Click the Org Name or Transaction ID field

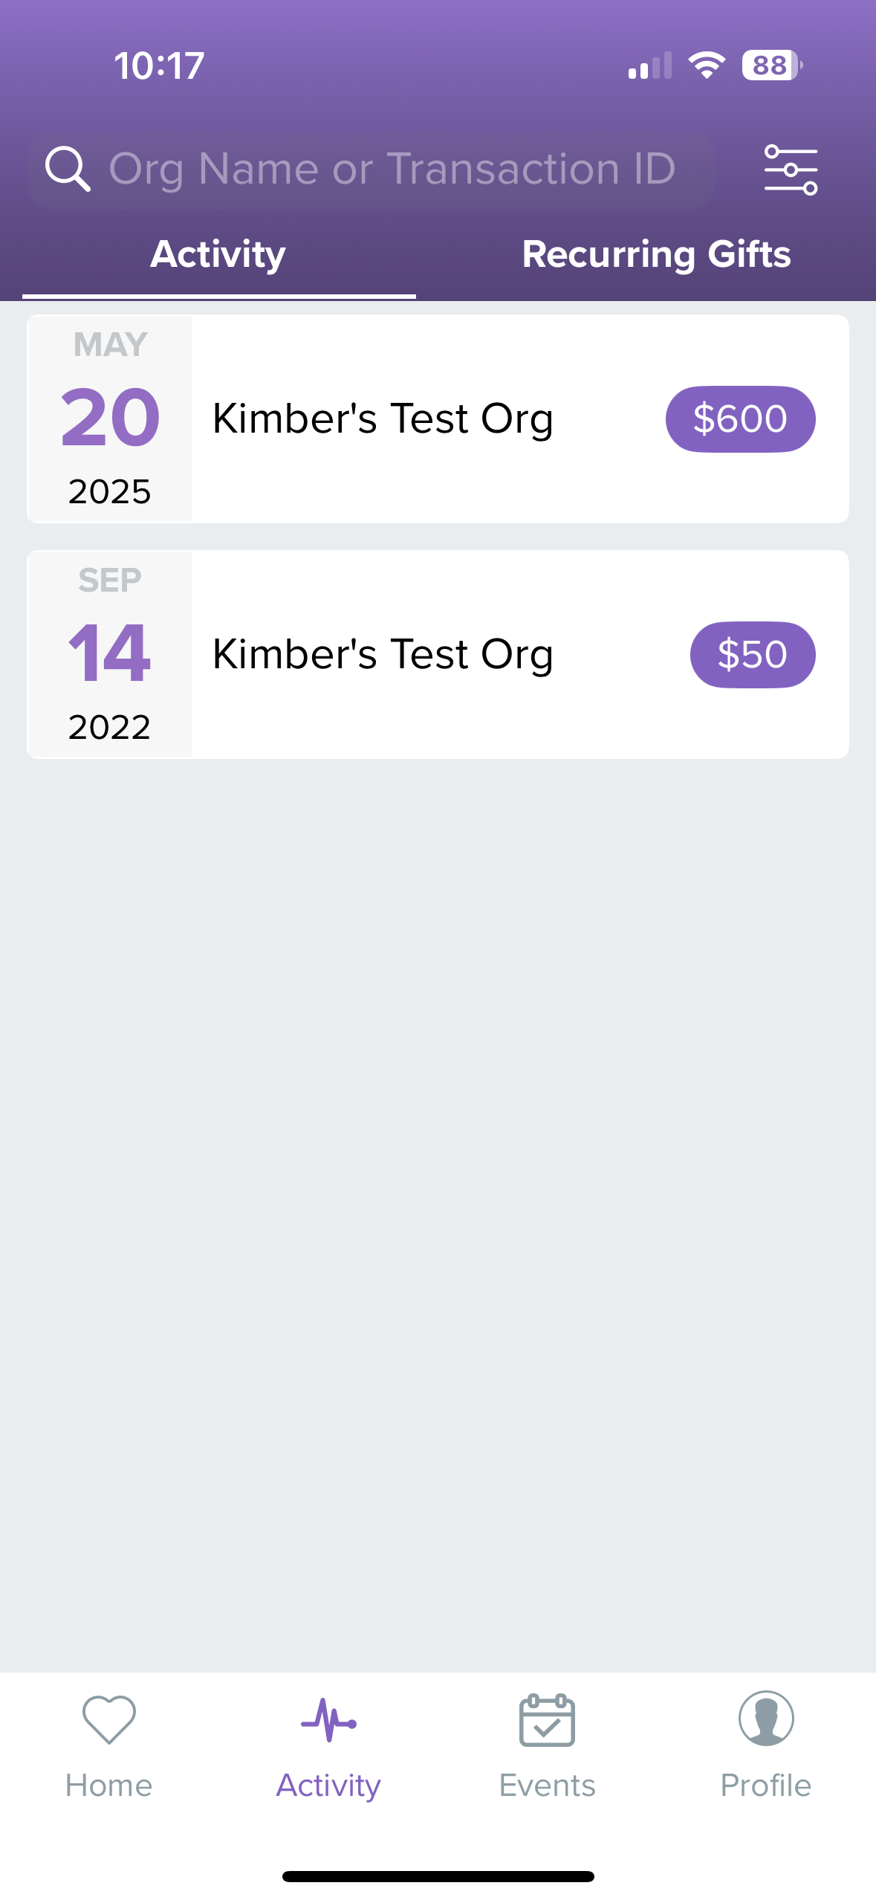pyautogui.click(x=372, y=169)
